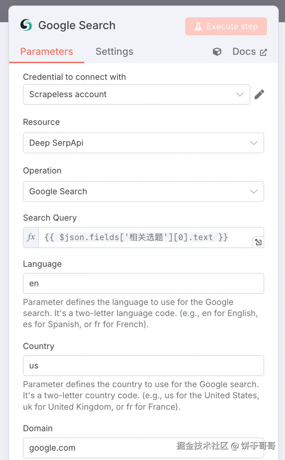Focus the Country field containing us

[x=143, y=366]
